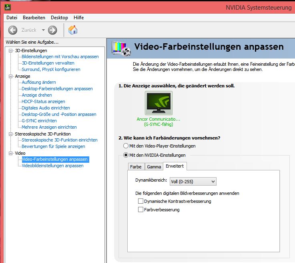295x263 pixels.
Task: Open the Hilfe menu
Action: point(78,18)
